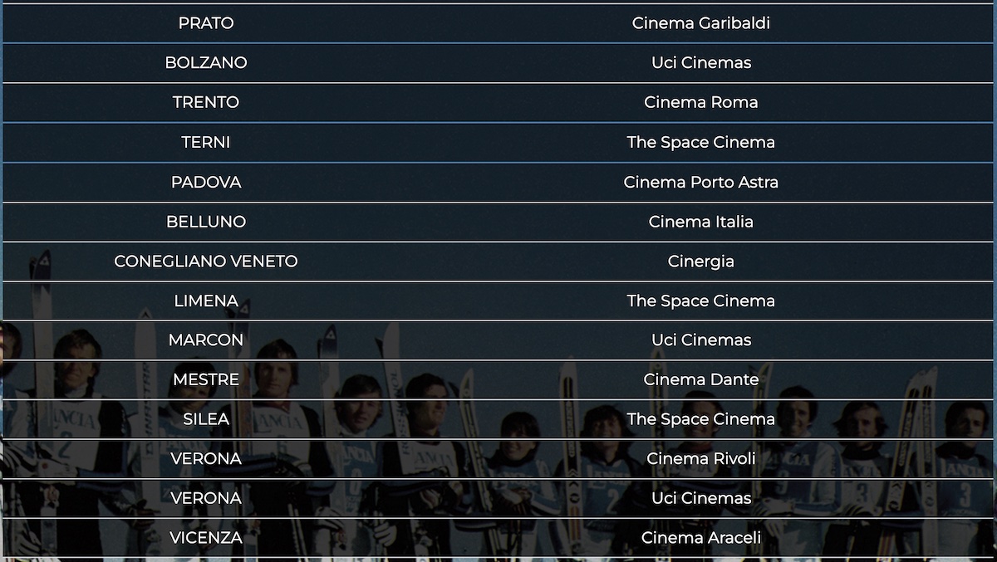Click Uci Cinemas in the Marcon row
The image size is (997, 562).
[x=701, y=340]
